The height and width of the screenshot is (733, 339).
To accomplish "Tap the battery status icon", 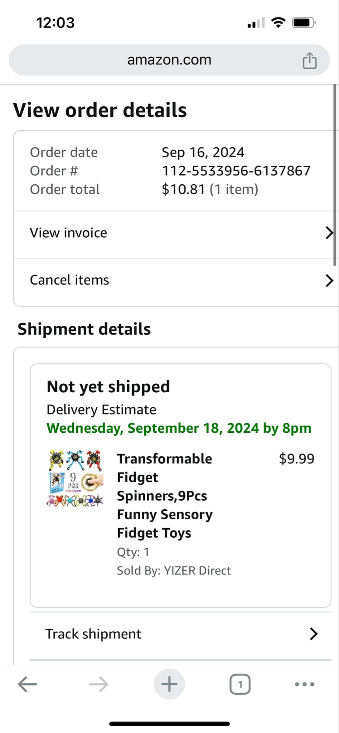I will [304, 23].
